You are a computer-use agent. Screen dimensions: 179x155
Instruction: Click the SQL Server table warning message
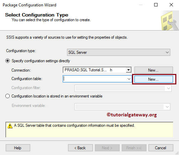click(x=74, y=125)
